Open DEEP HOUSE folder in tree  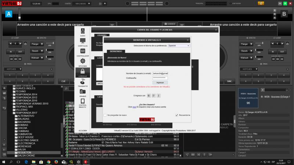pos(25,137)
